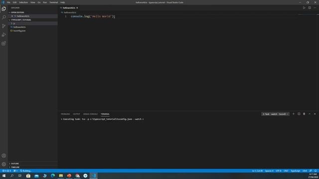The width and height of the screenshot is (319, 179).
Task: Open errors and warnings status indicator
Action: 6,171
